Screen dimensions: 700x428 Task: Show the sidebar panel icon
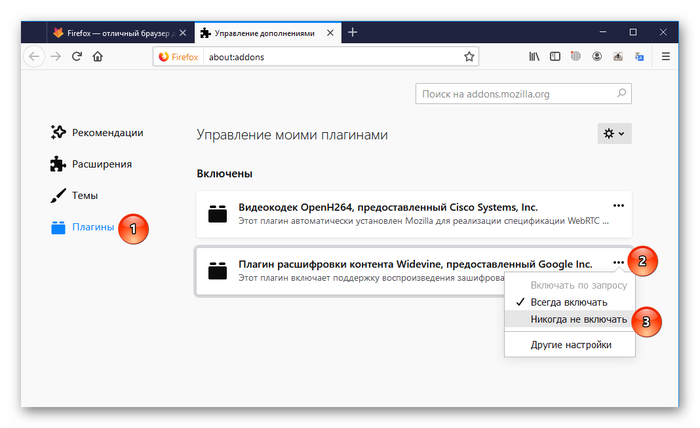point(555,57)
